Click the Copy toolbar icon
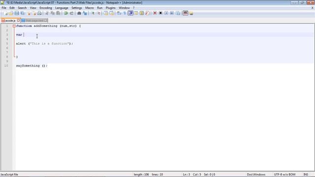This screenshot has width=315, height=177. pyautogui.click(x=53, y=13)
